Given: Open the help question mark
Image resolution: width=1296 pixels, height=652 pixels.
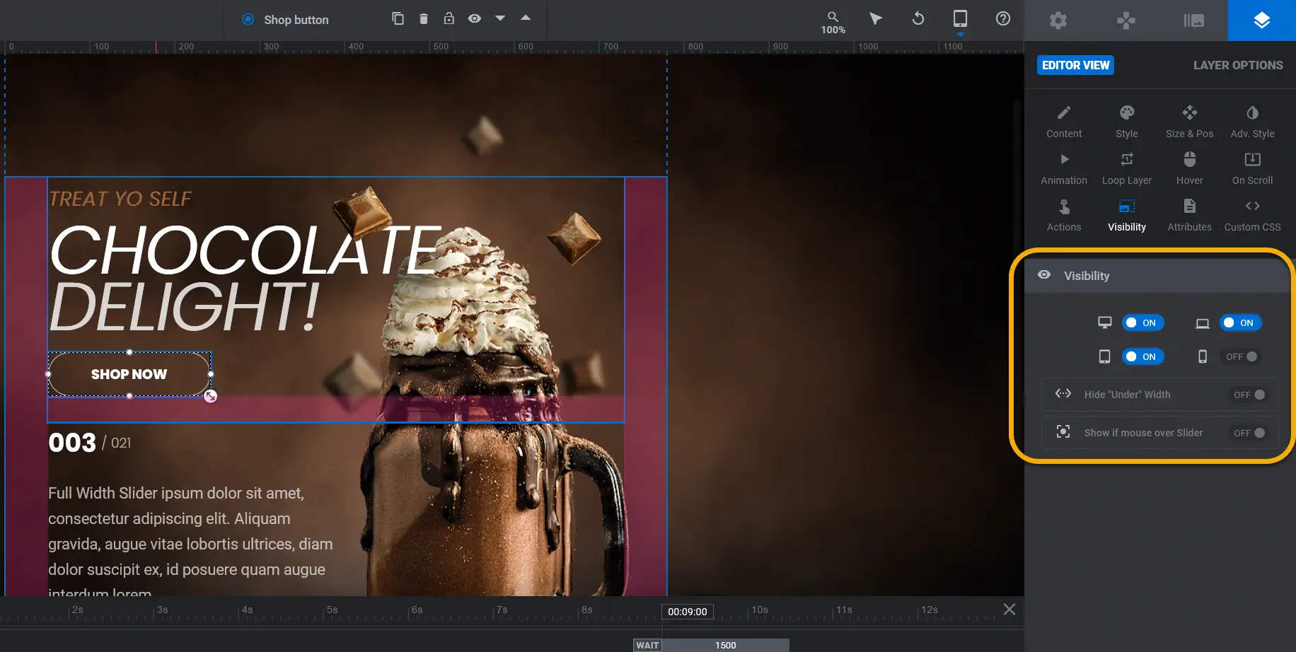Looking at the screenshot, I should [1003, 18].
